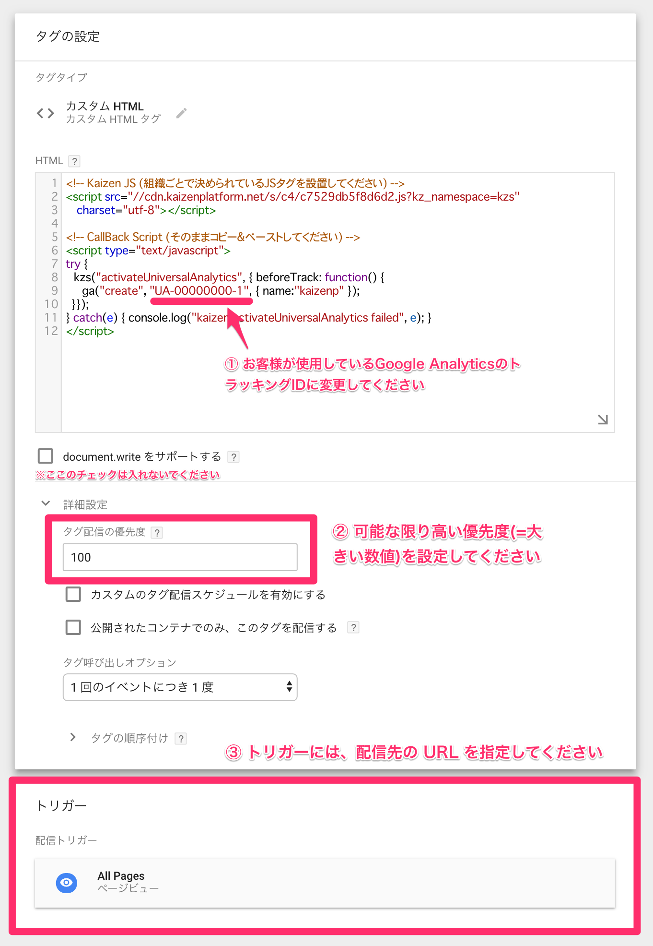
Task: Click the All Pages trigger eye icon
Action: [67, 883]
